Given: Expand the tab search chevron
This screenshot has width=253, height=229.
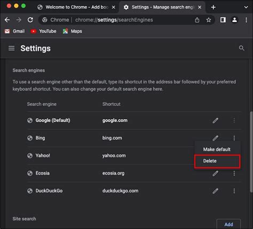Looking at the screenshot, I should 246,7.
